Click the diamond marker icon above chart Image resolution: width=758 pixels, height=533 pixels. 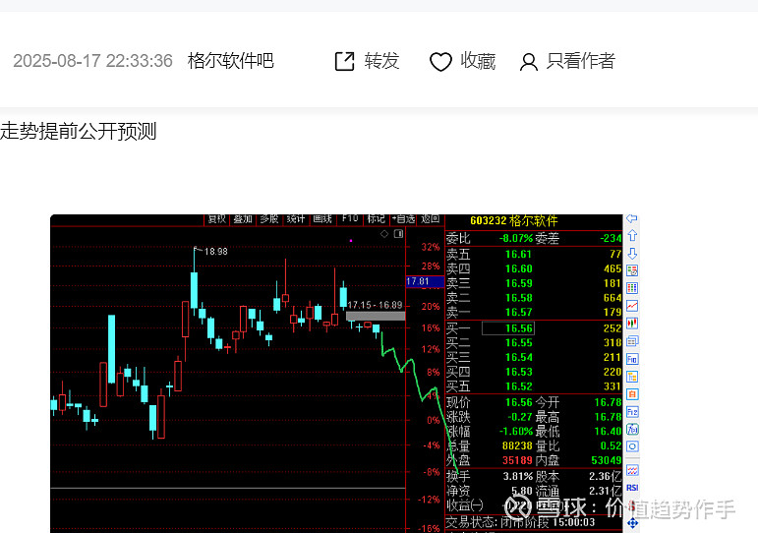click(384, 234)
